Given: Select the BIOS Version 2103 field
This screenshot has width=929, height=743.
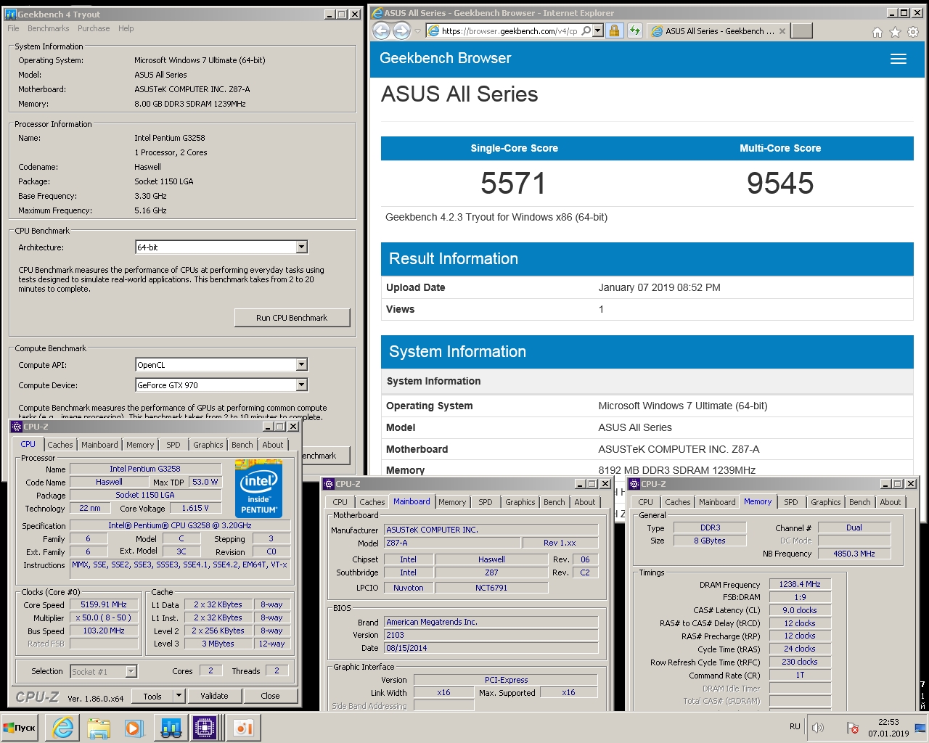Looking at the screenshot, I should tap(491, 635).
